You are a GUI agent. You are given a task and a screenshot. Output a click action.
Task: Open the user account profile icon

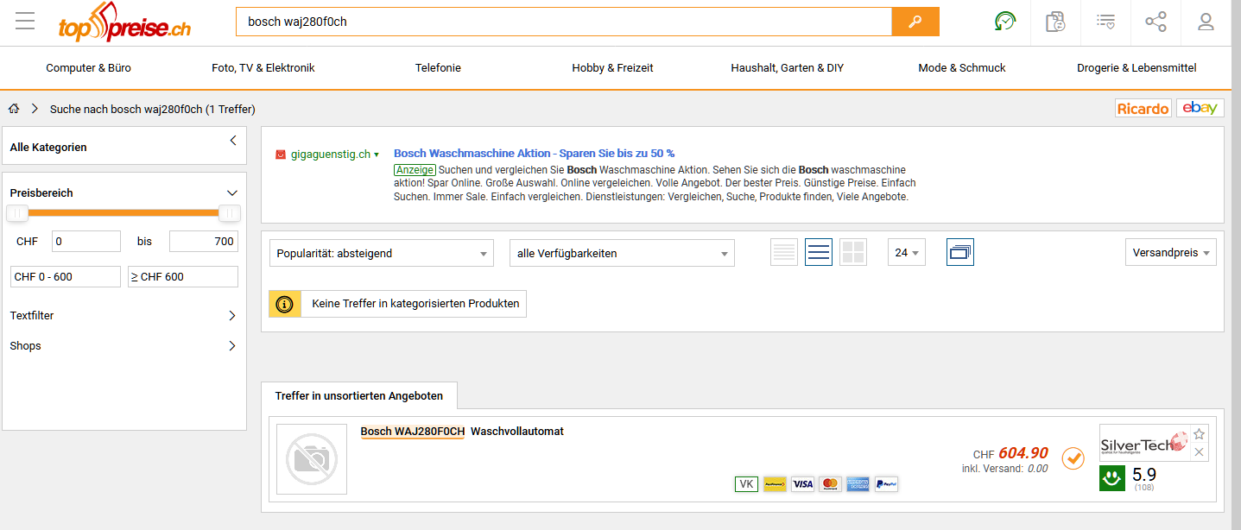tap(1206, 22)
